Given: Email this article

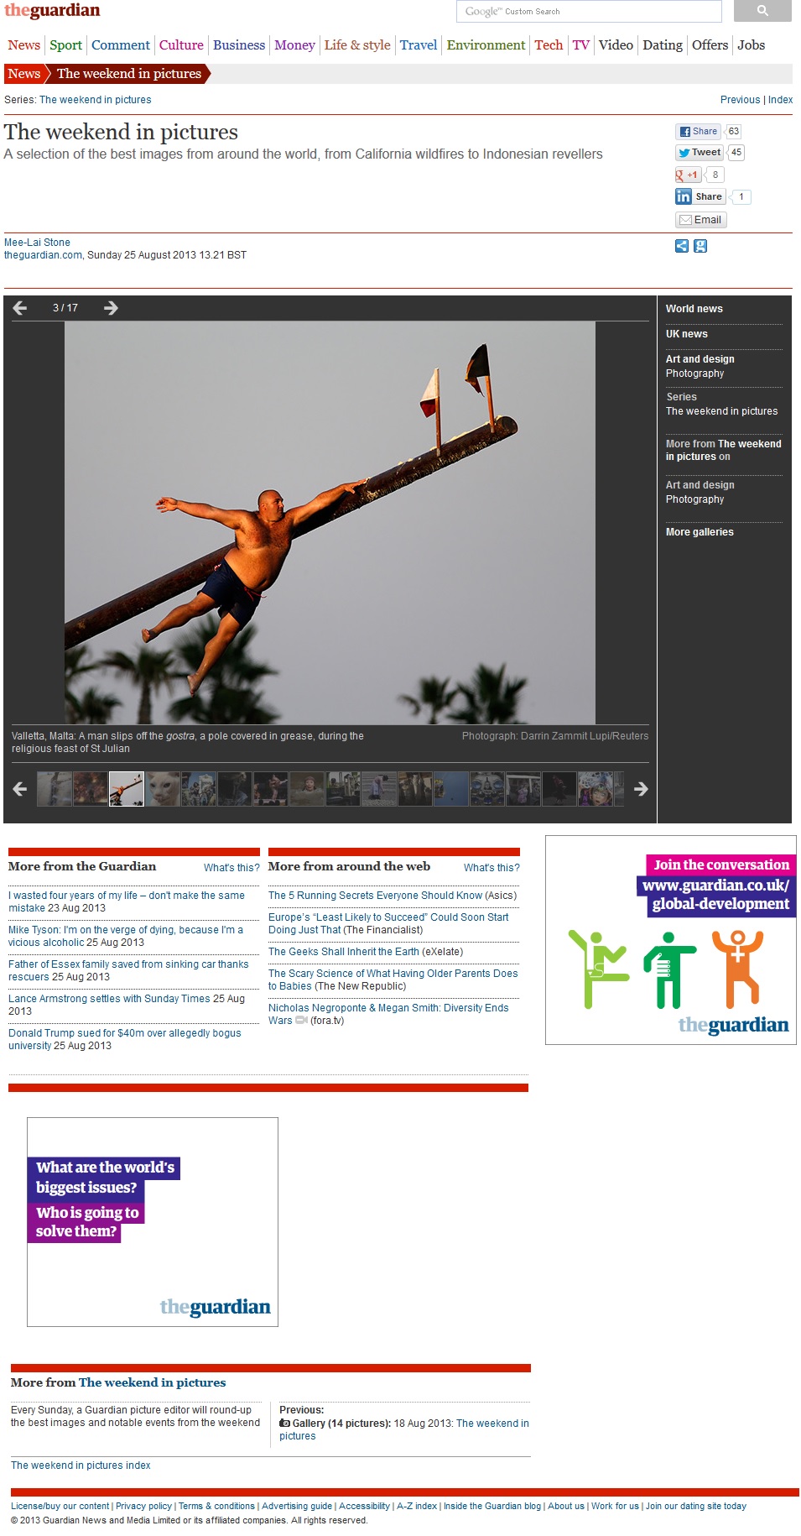Looking at the screenshot, I should [x=700, y=220].
